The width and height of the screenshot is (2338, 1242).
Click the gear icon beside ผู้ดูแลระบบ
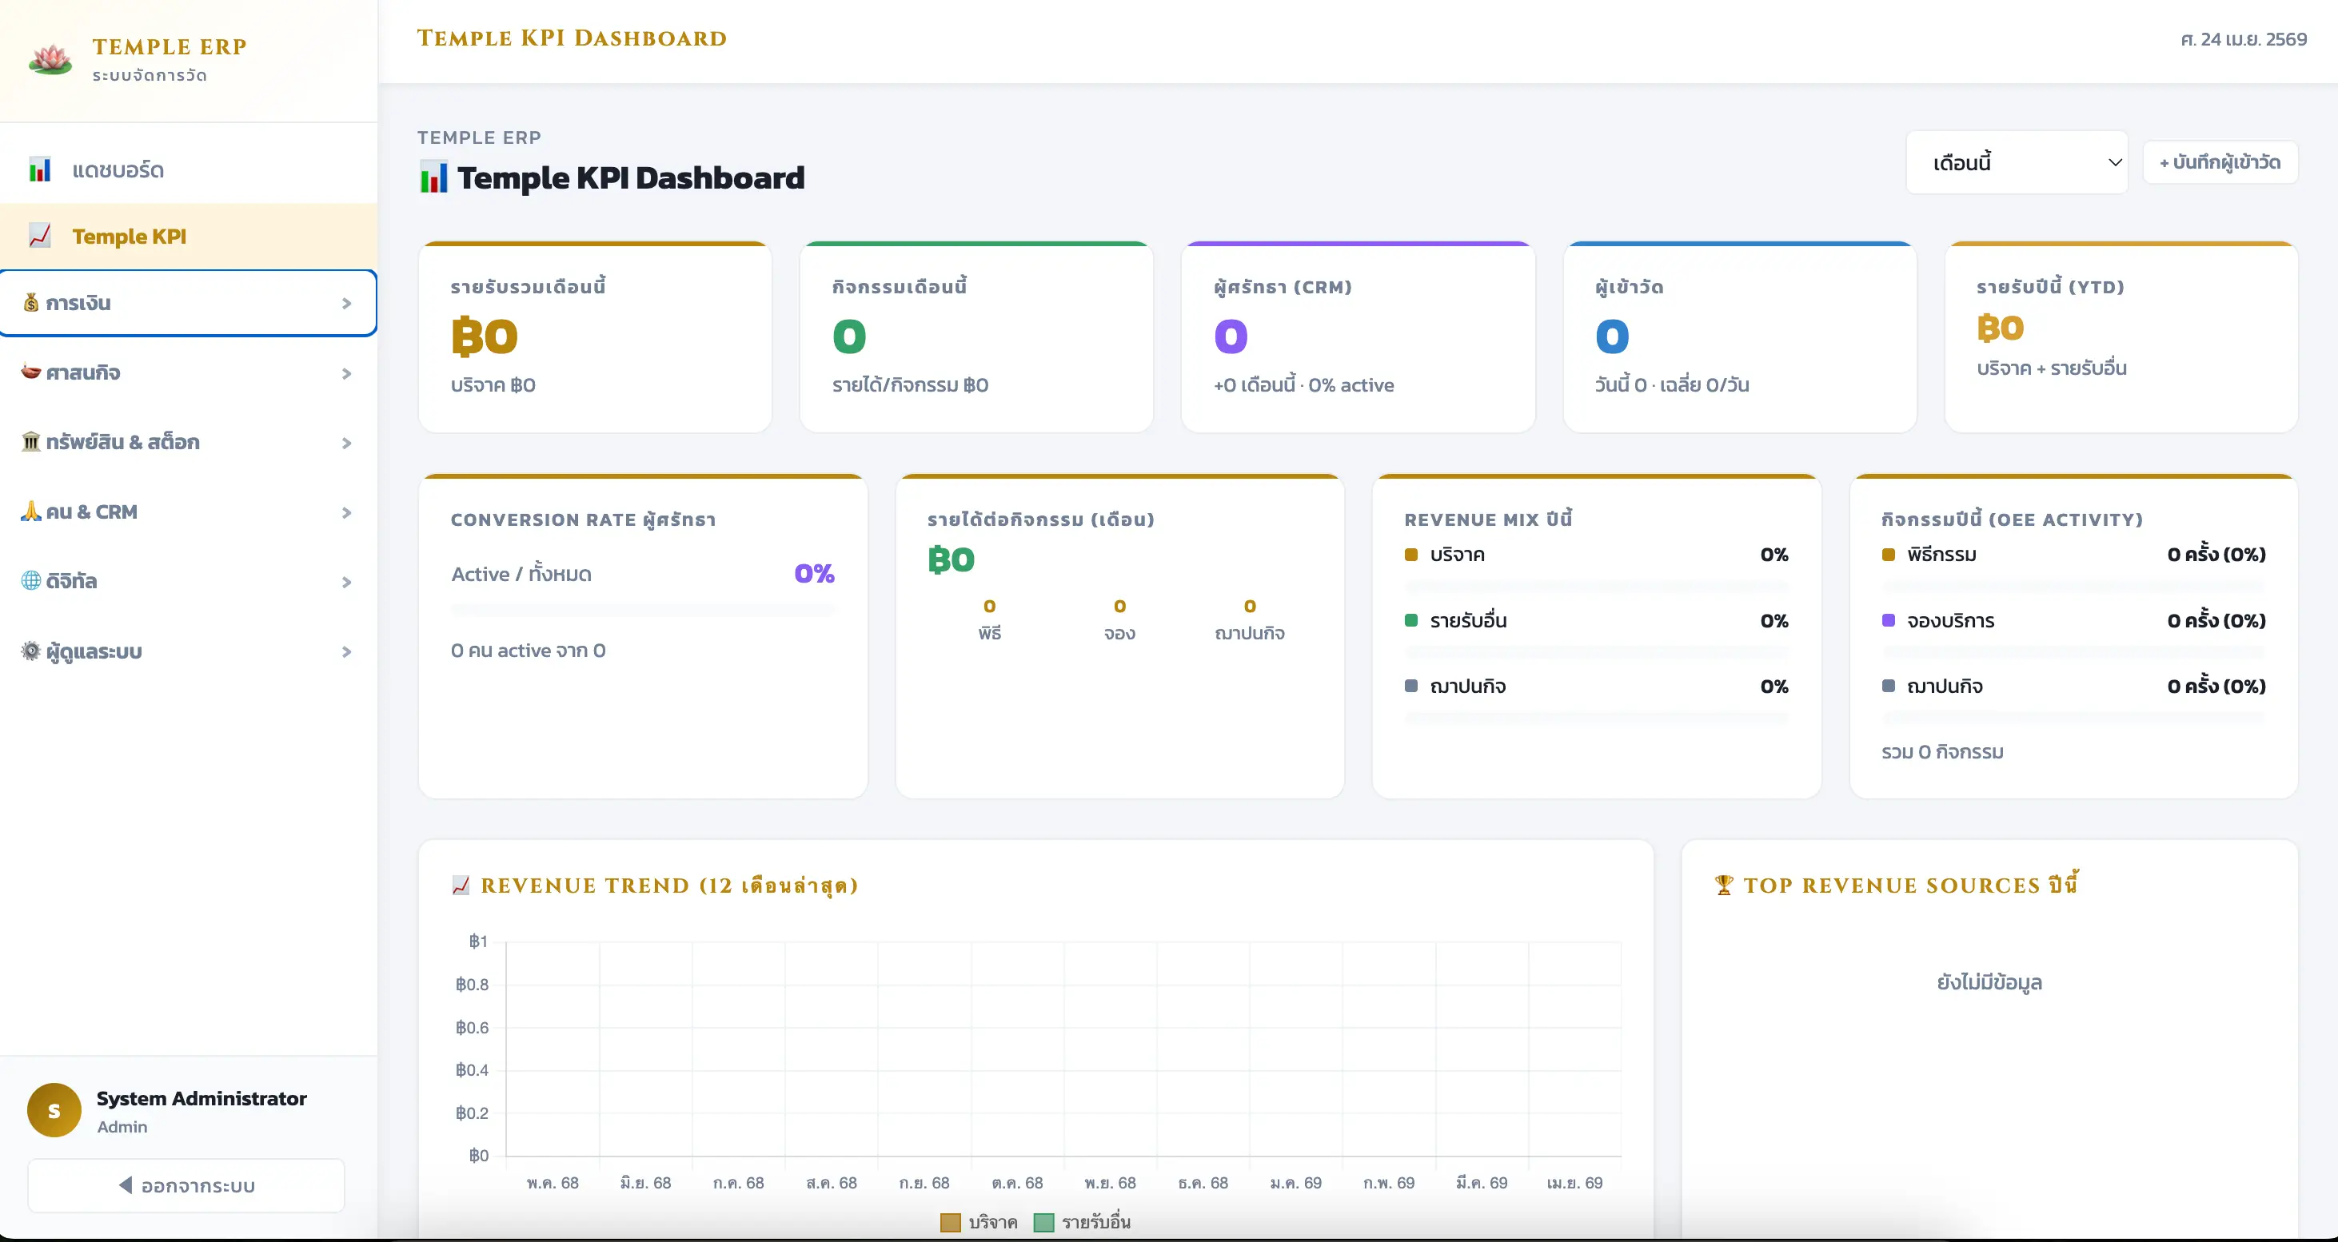point(31,651)
